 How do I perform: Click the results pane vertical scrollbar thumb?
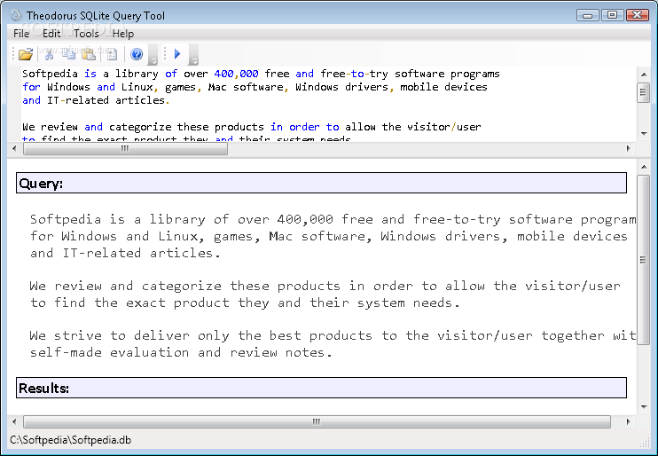pos(644,260)
